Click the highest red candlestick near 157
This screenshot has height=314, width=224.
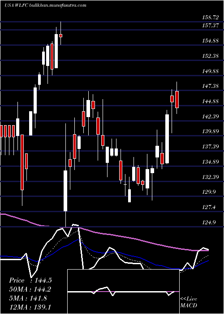coord(60,35)
